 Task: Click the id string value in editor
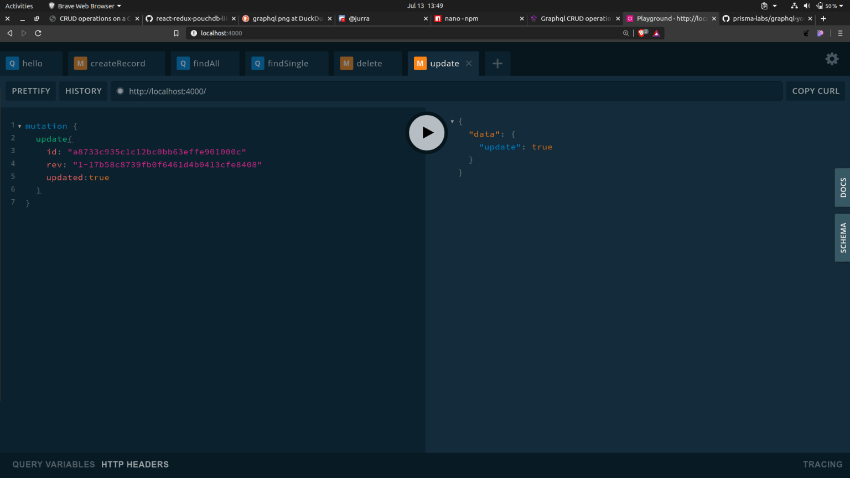(157, 152)
